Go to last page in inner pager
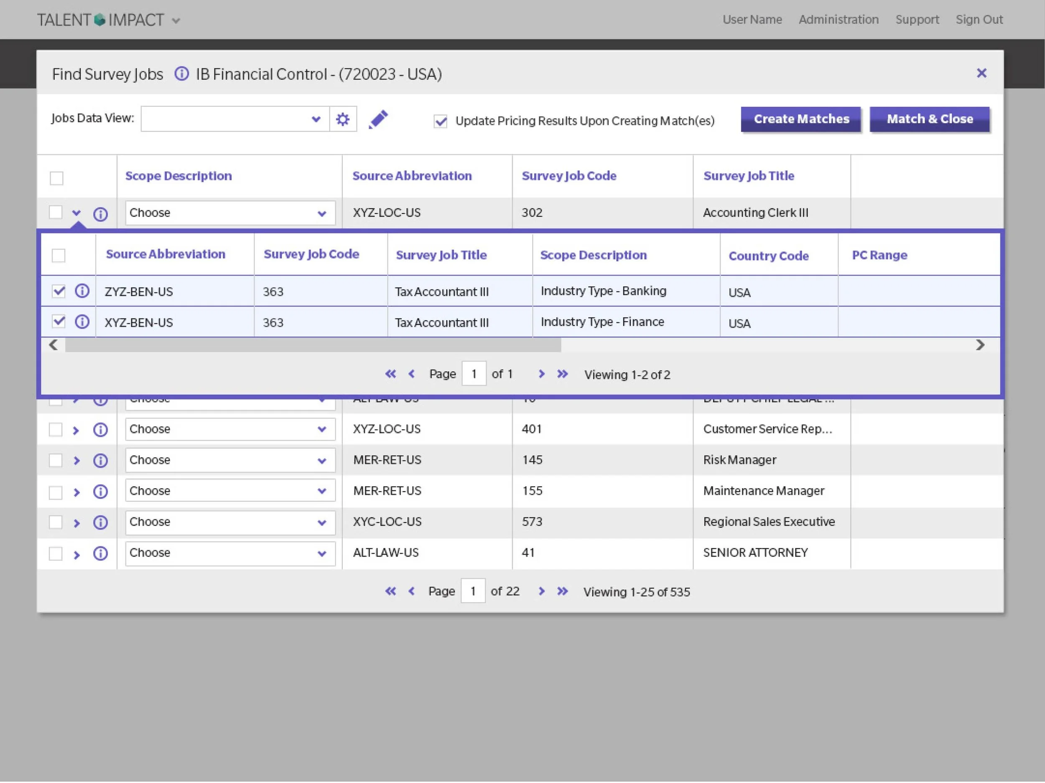Screen dimensions: 1045x783 [562, 374]
